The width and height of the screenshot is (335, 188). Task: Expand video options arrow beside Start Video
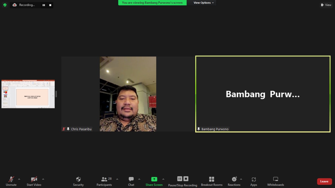[x=43, y=179]
